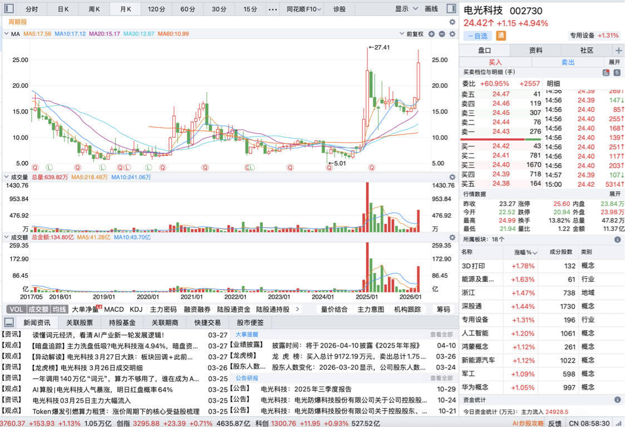
Task: Open 诊股 stock diagnosis
Action: (x=339, y=9)
